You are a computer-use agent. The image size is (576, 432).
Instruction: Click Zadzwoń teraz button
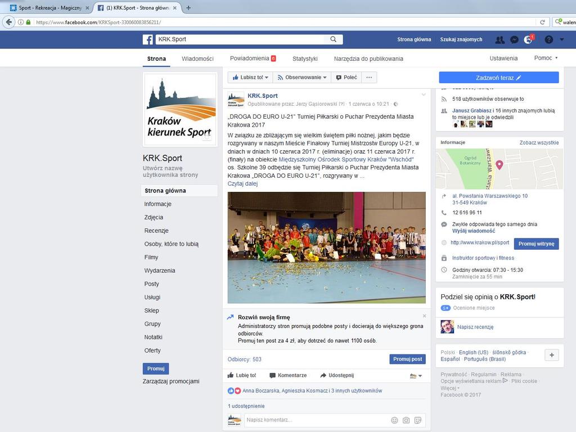point(499,78)
